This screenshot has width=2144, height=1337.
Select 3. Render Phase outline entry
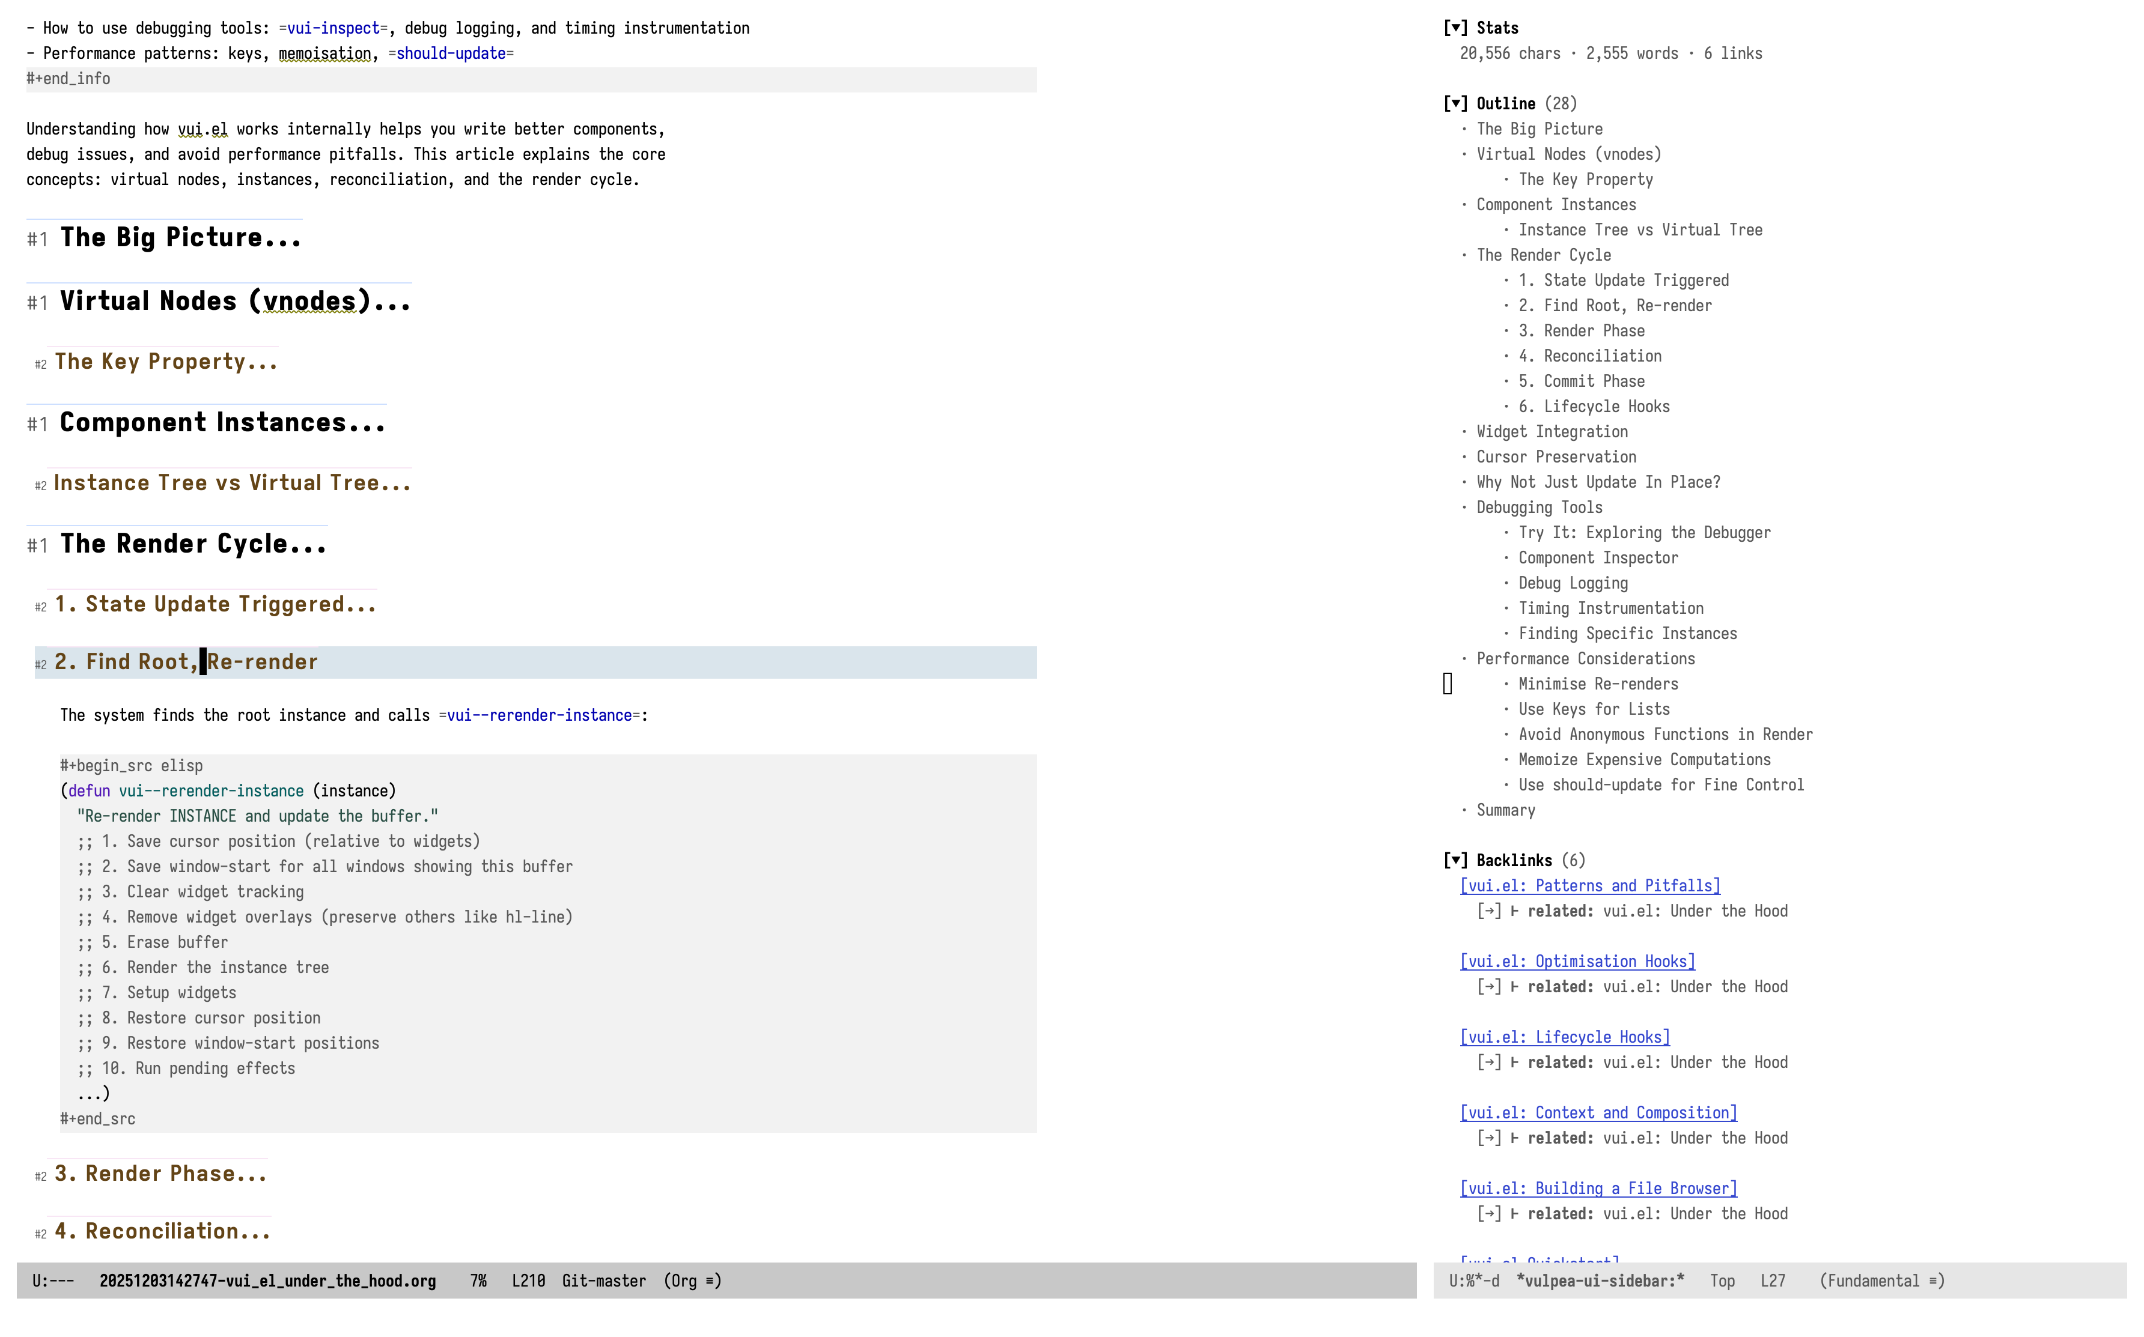(1582, 331)
